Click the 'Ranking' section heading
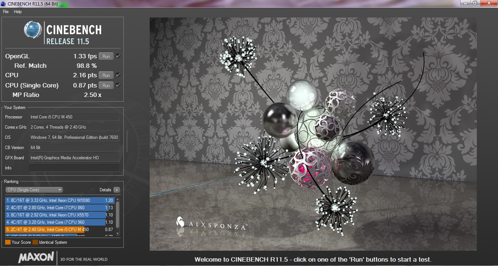This screenshot has width=498, height=266. coord(11,181)
